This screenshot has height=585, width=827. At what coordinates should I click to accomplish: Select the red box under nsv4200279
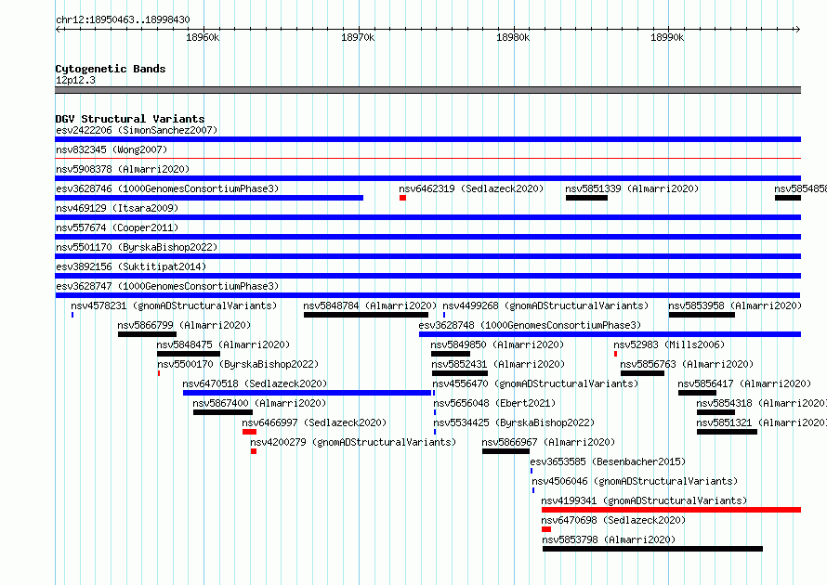coord(254,451)
